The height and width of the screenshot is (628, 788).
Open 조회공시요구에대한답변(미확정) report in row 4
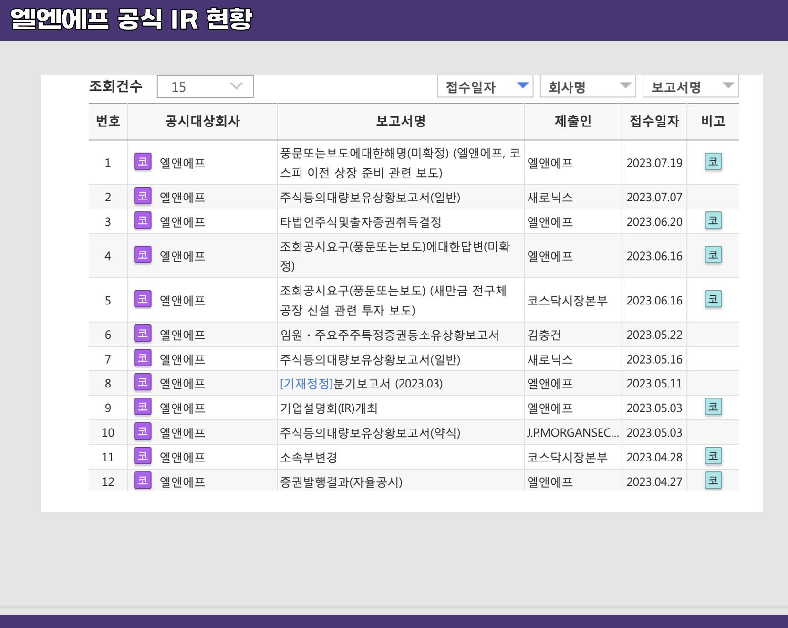pyautogui.click(x=395, y=256)
